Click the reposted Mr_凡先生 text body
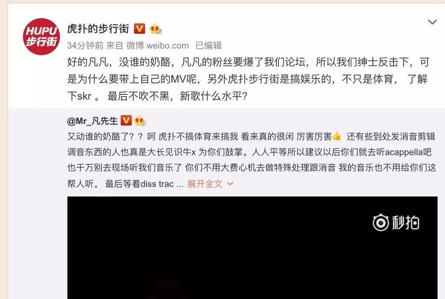The height and width of the screenshot is (299, 445). (x=251, y=160)
